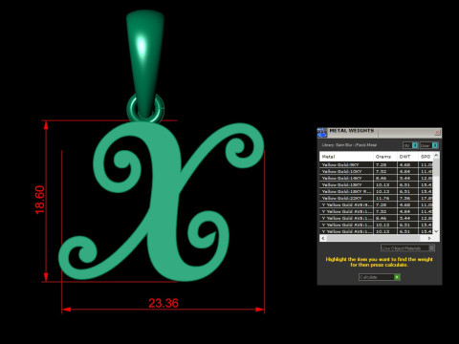Click the 18.60 height dimension label
The height and width of the screenshot is (344, 459).
click(40, 200)
